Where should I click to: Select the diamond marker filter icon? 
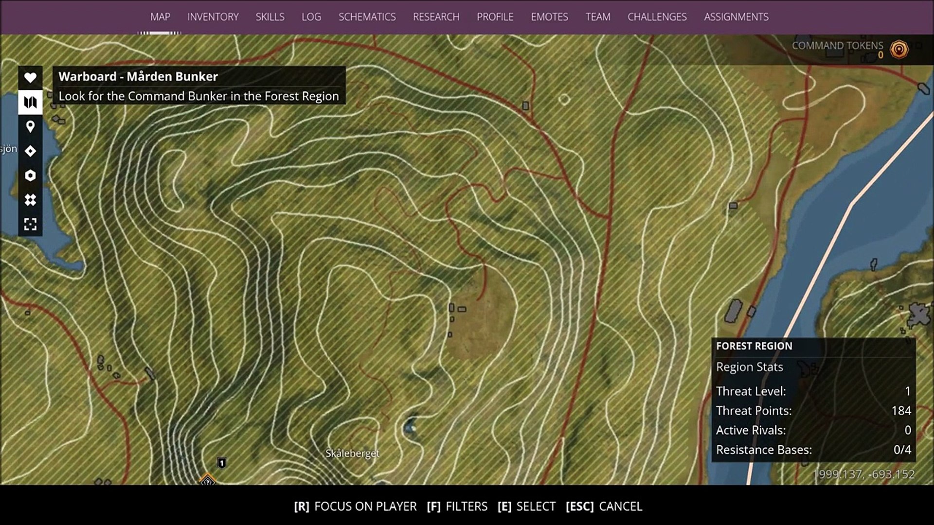click(x=30, y=151)
